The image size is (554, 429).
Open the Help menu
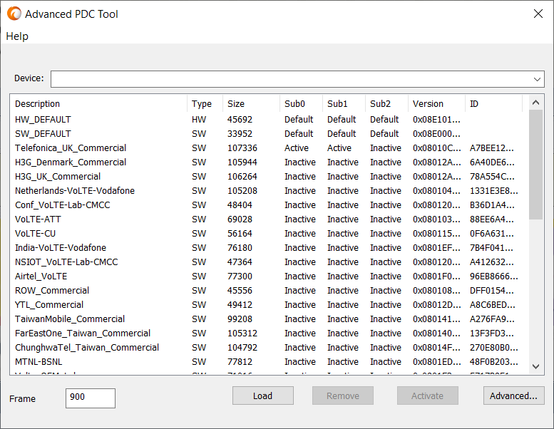pos(17,36)
